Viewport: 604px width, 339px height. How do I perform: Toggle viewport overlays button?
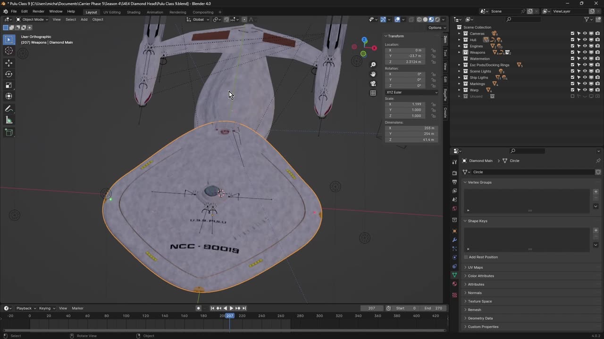point(397,19)
